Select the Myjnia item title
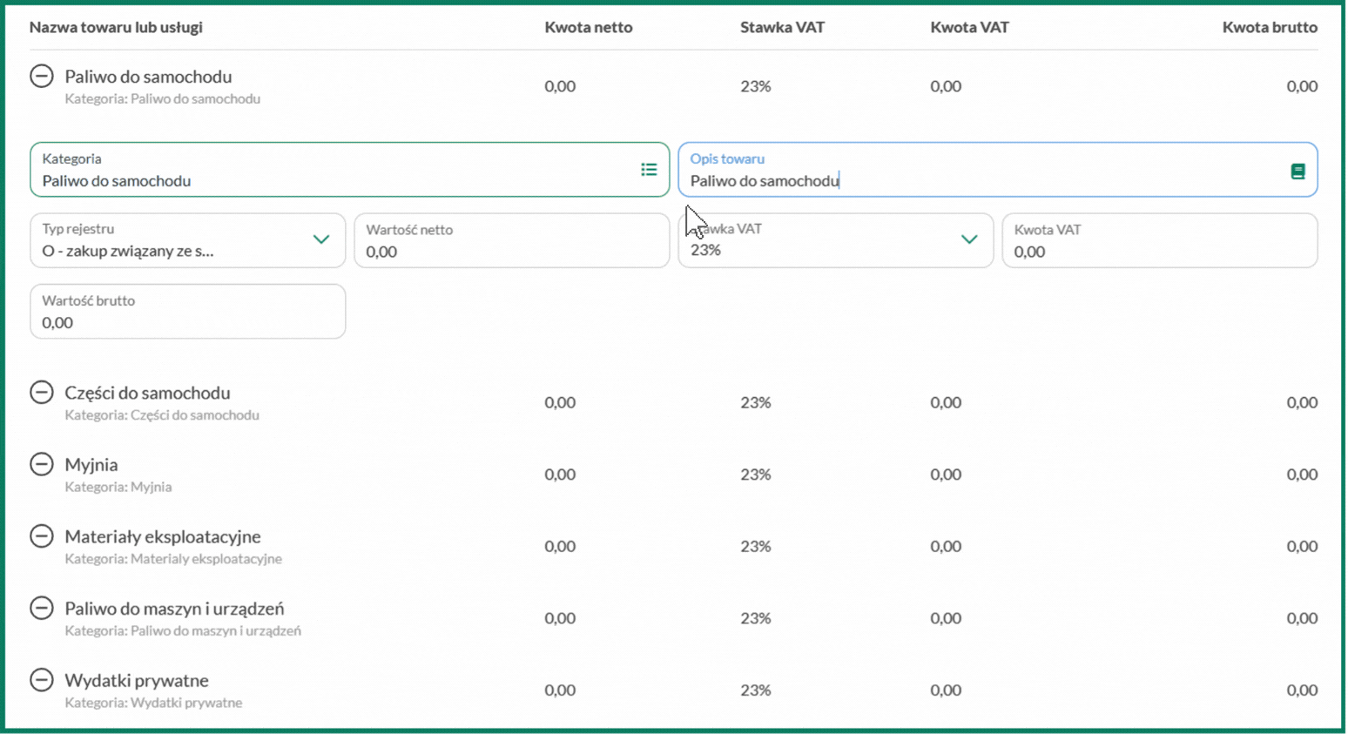 tap(91, 465)
